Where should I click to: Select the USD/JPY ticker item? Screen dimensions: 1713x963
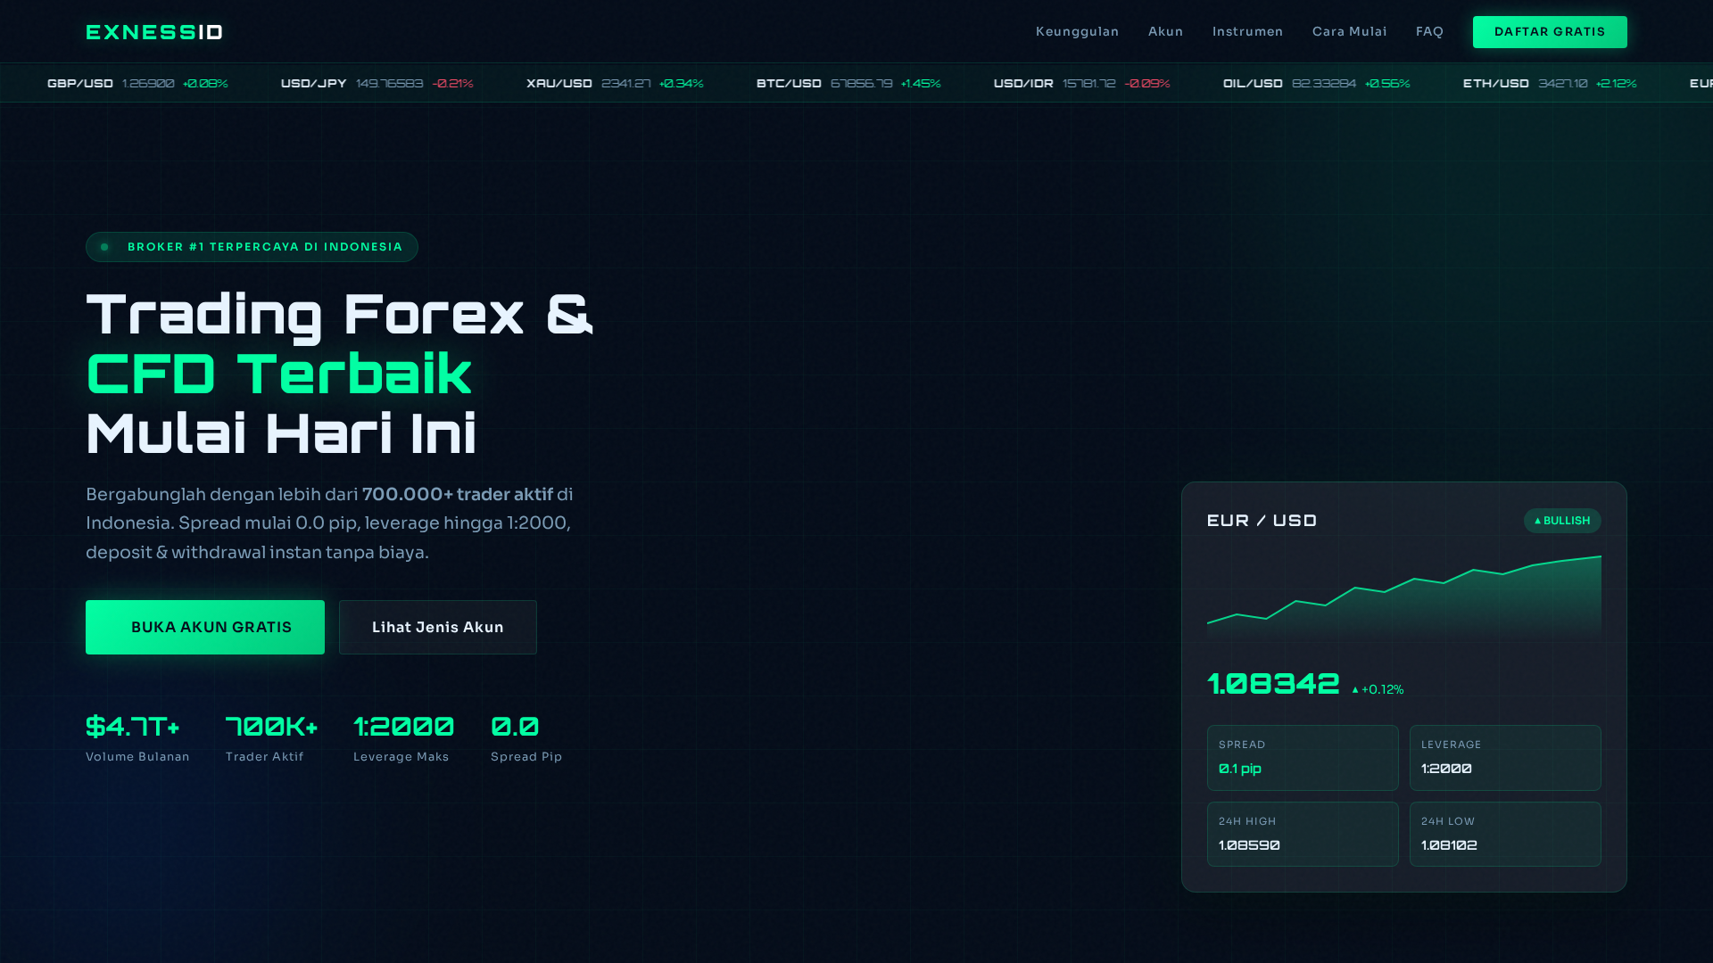click(x=375, y=83)
